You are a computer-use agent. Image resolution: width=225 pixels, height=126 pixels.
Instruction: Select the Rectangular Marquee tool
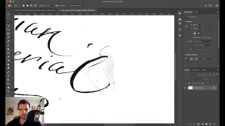click(8, 18)
